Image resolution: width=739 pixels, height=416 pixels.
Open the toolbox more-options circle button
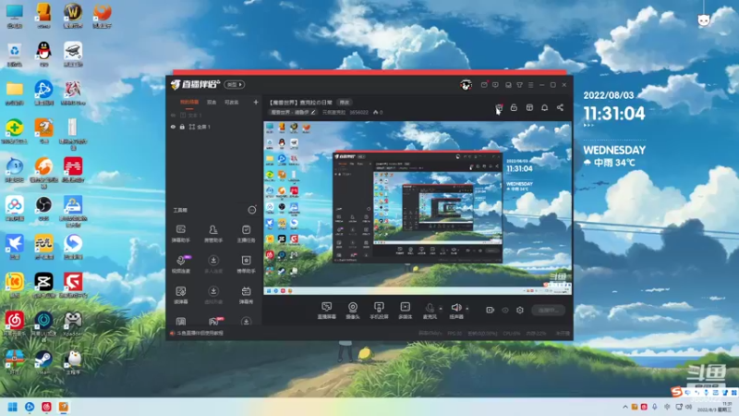[252, 210]
